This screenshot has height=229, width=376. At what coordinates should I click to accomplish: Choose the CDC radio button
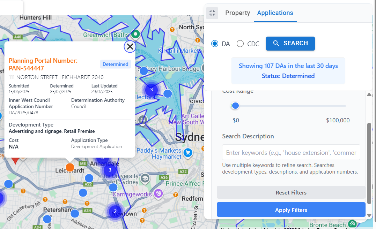(240, 44)
